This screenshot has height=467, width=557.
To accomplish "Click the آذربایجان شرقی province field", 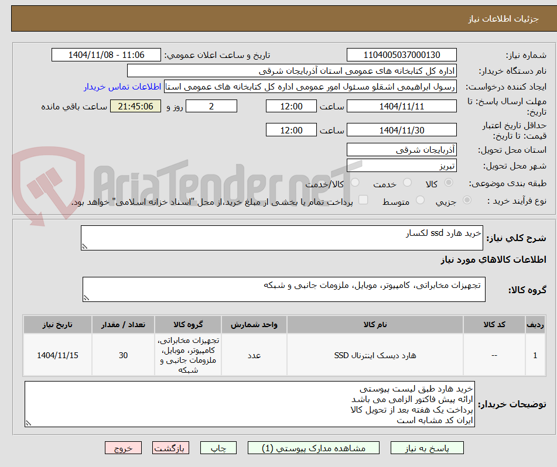I will 402,149.
